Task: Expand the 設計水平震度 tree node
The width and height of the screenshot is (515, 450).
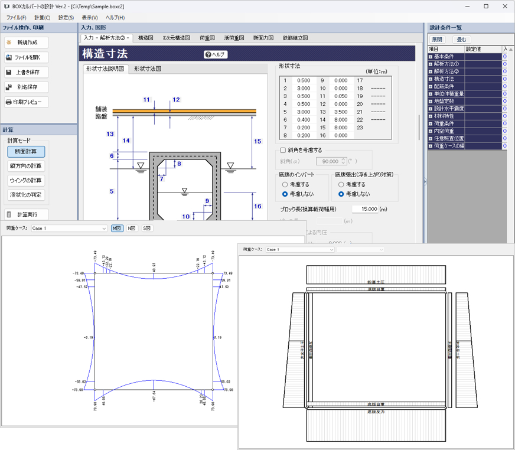Action: [x=431, y=109]
